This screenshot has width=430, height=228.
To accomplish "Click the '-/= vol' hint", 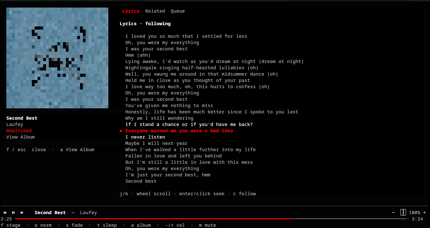I will click(175, 225).
